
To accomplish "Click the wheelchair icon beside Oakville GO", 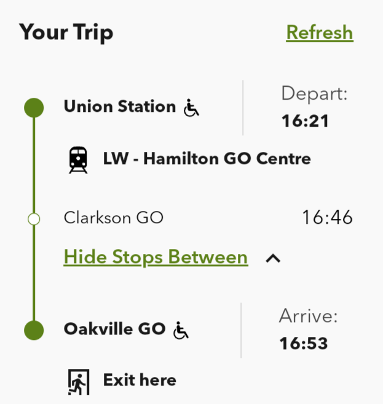I will click(x=181, y=330).
